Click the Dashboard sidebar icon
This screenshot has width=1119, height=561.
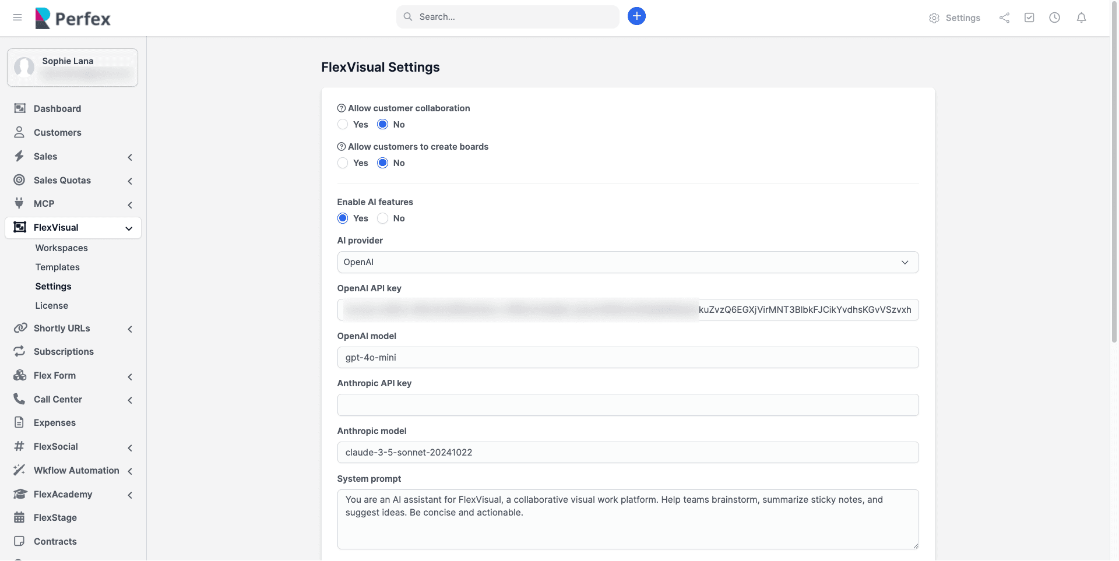tap(20, 108)
